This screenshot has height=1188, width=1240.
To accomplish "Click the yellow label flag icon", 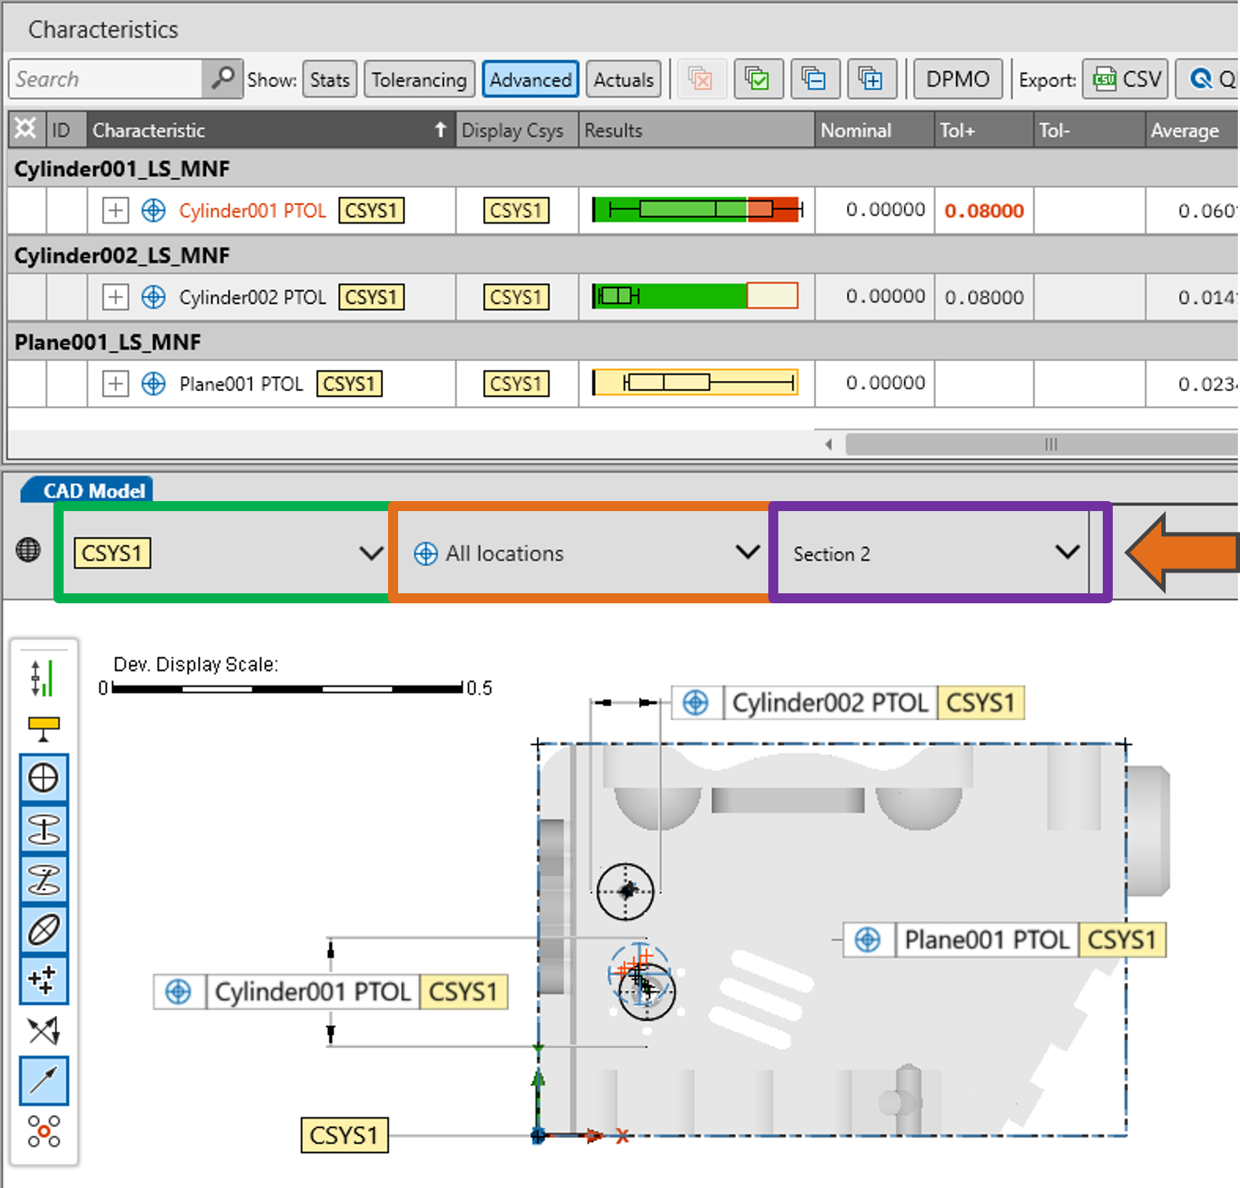I will coord(44,729).
